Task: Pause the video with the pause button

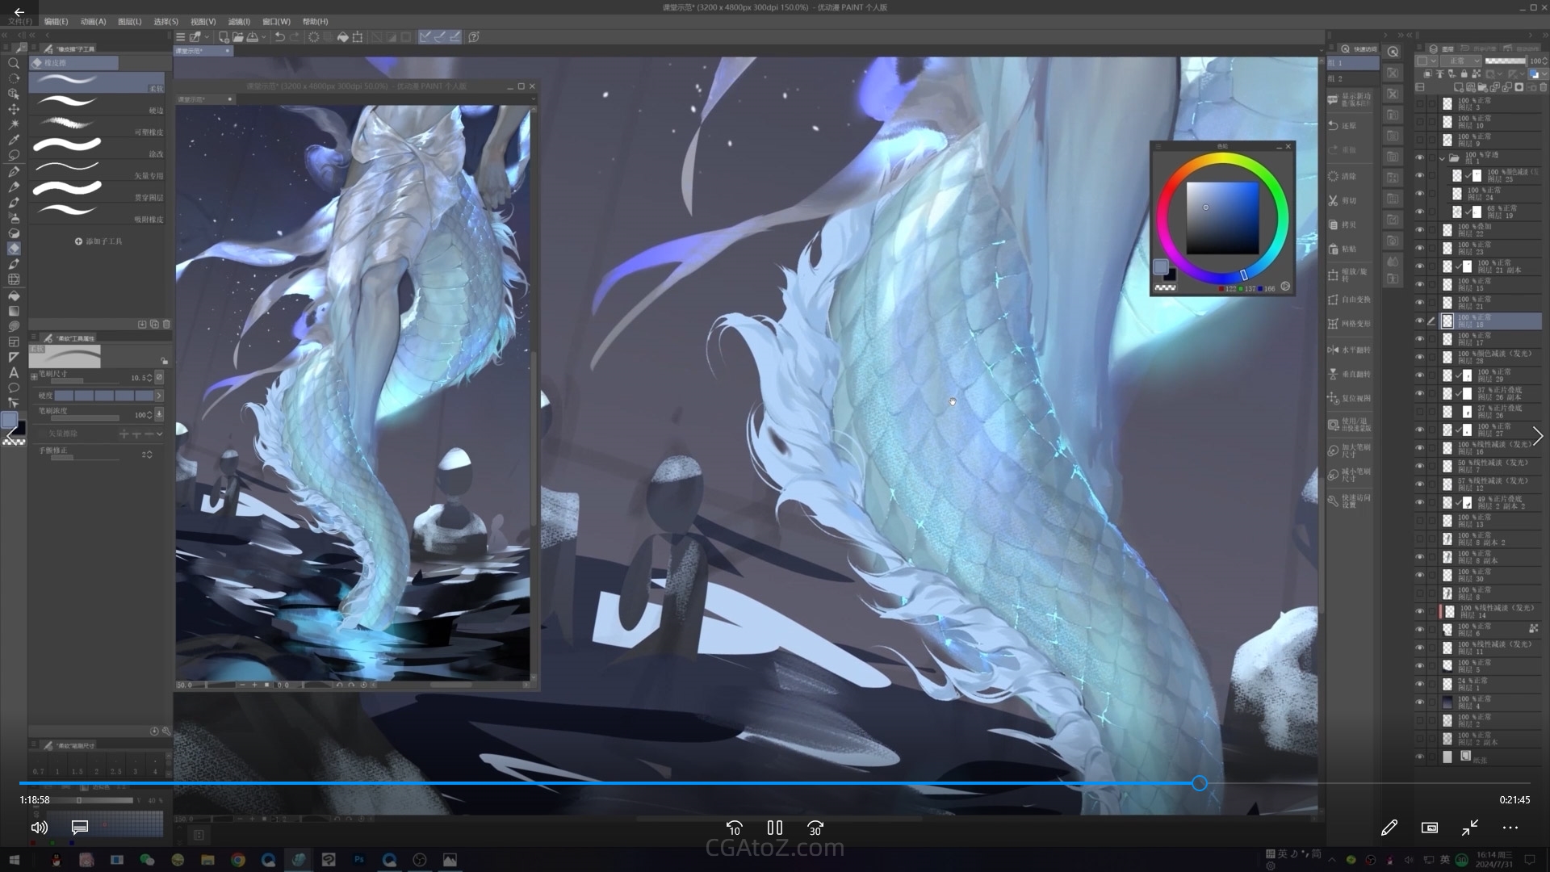Action: (x=774, y=828)
